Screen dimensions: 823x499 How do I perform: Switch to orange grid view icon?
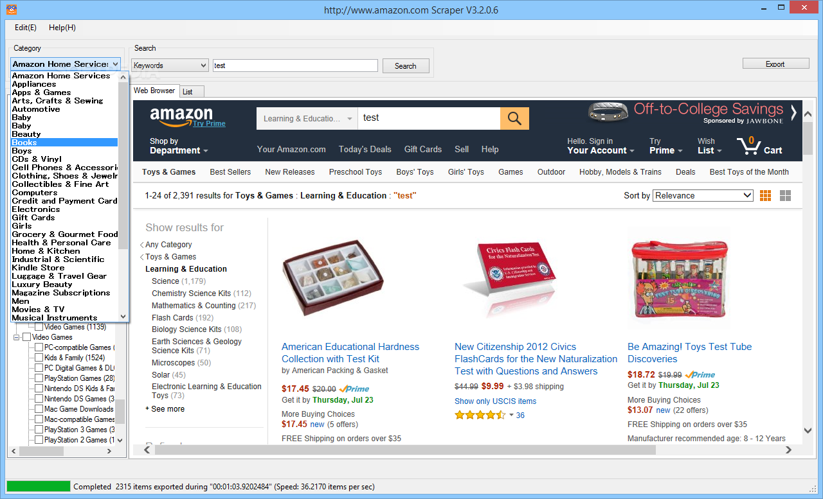click(765, 196)
